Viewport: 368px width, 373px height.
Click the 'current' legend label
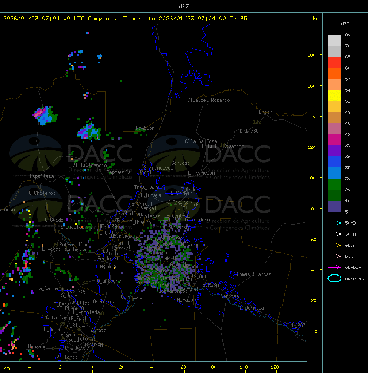click(x=354, y=279)
